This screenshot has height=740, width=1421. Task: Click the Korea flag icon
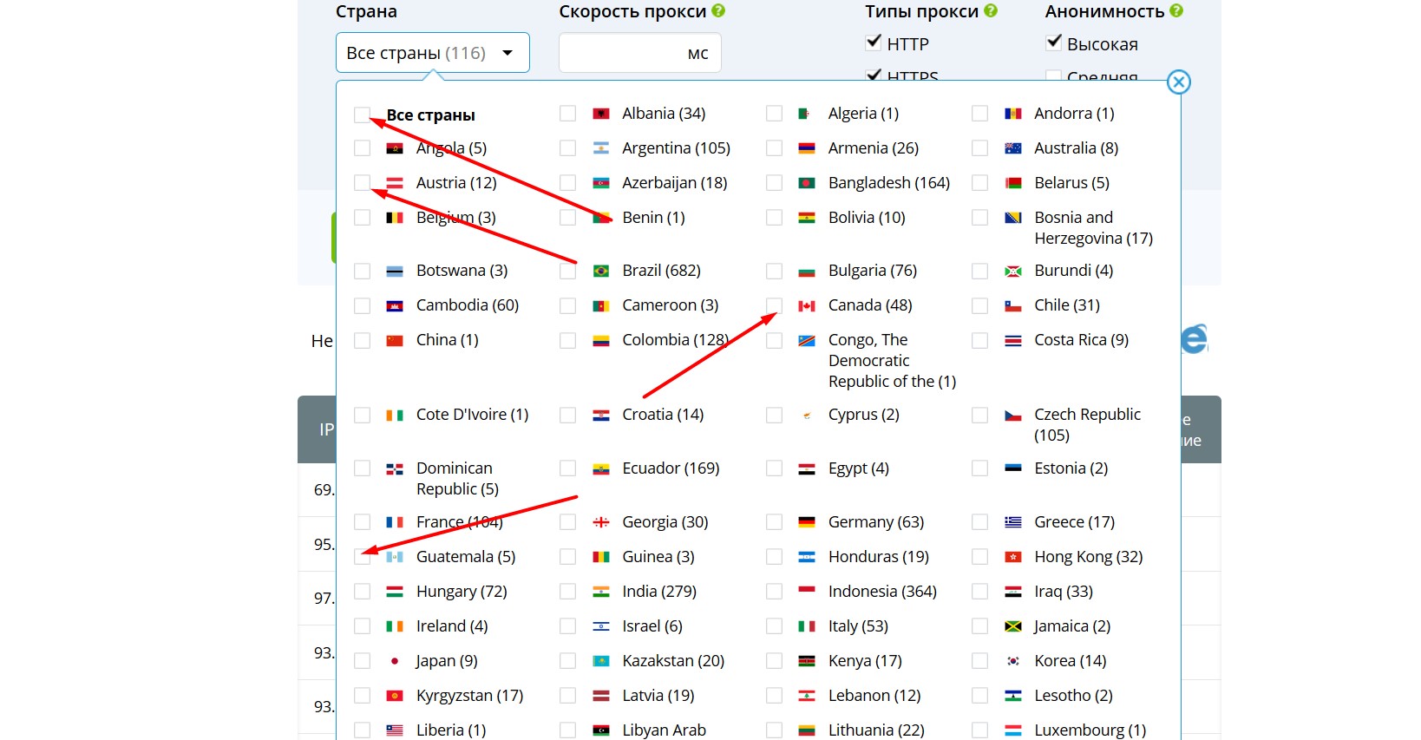[x=1013, y=661]
